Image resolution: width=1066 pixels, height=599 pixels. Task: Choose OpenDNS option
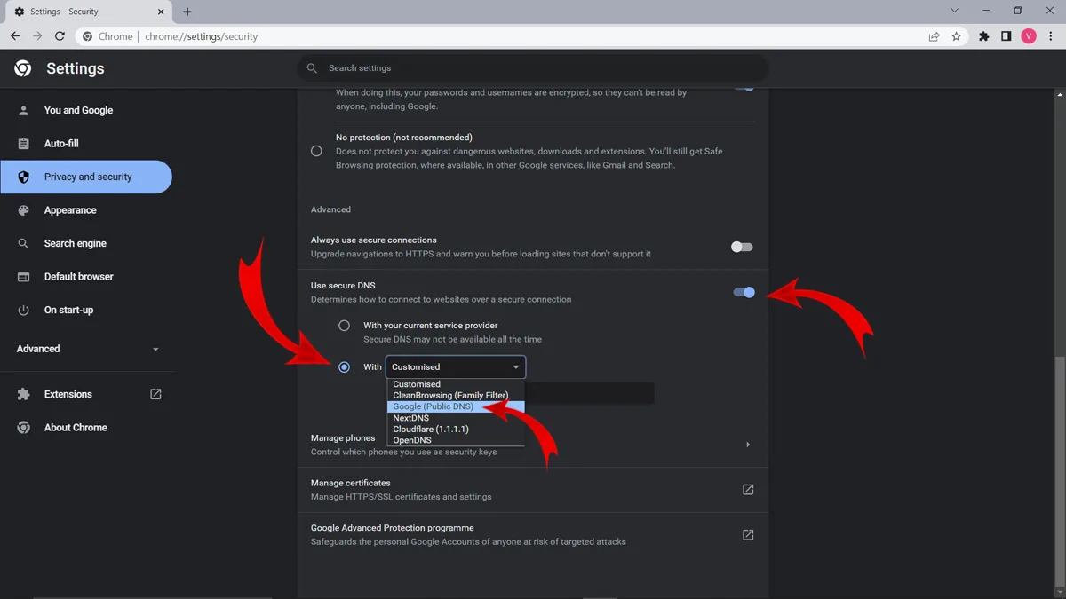tap(456, 440)
